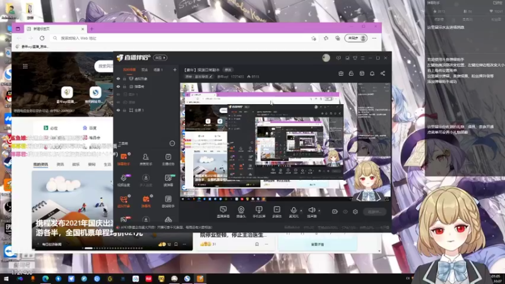The width and height of the screenshot is (505, 284).
Task: Add a multimedia source from bottom toolbar
Action: click(x=276, y=212)
